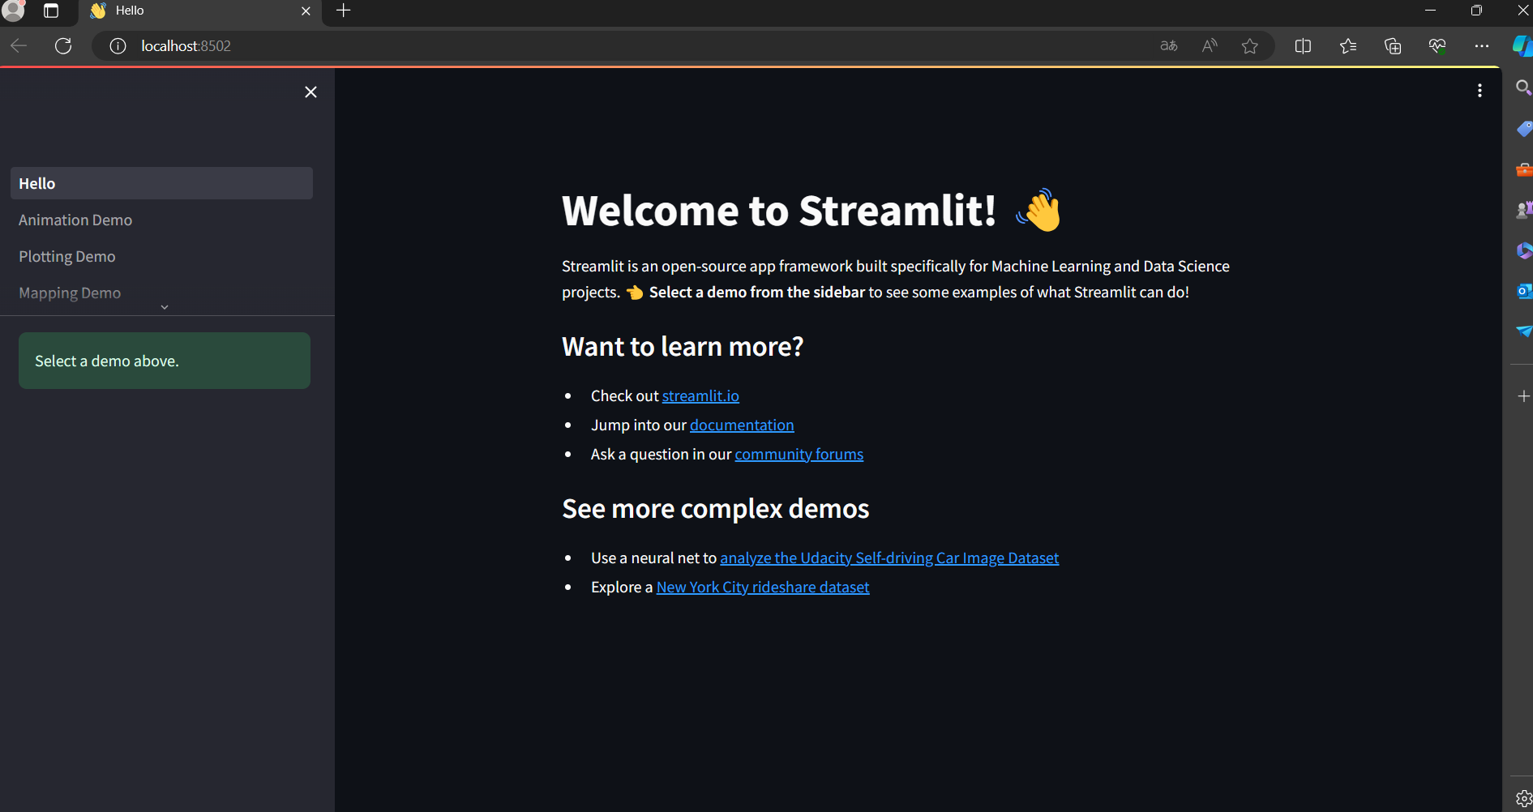Open the tools briefcase sidebar icon
1533x812 pixels.
[x=1524, y=169]
